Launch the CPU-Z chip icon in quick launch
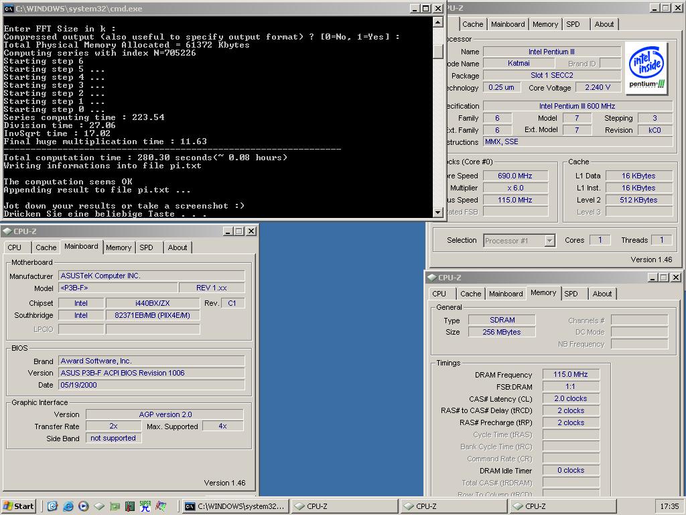Image resolution: width=686 pixels, height=515 pixels. (x=99, y=506)
